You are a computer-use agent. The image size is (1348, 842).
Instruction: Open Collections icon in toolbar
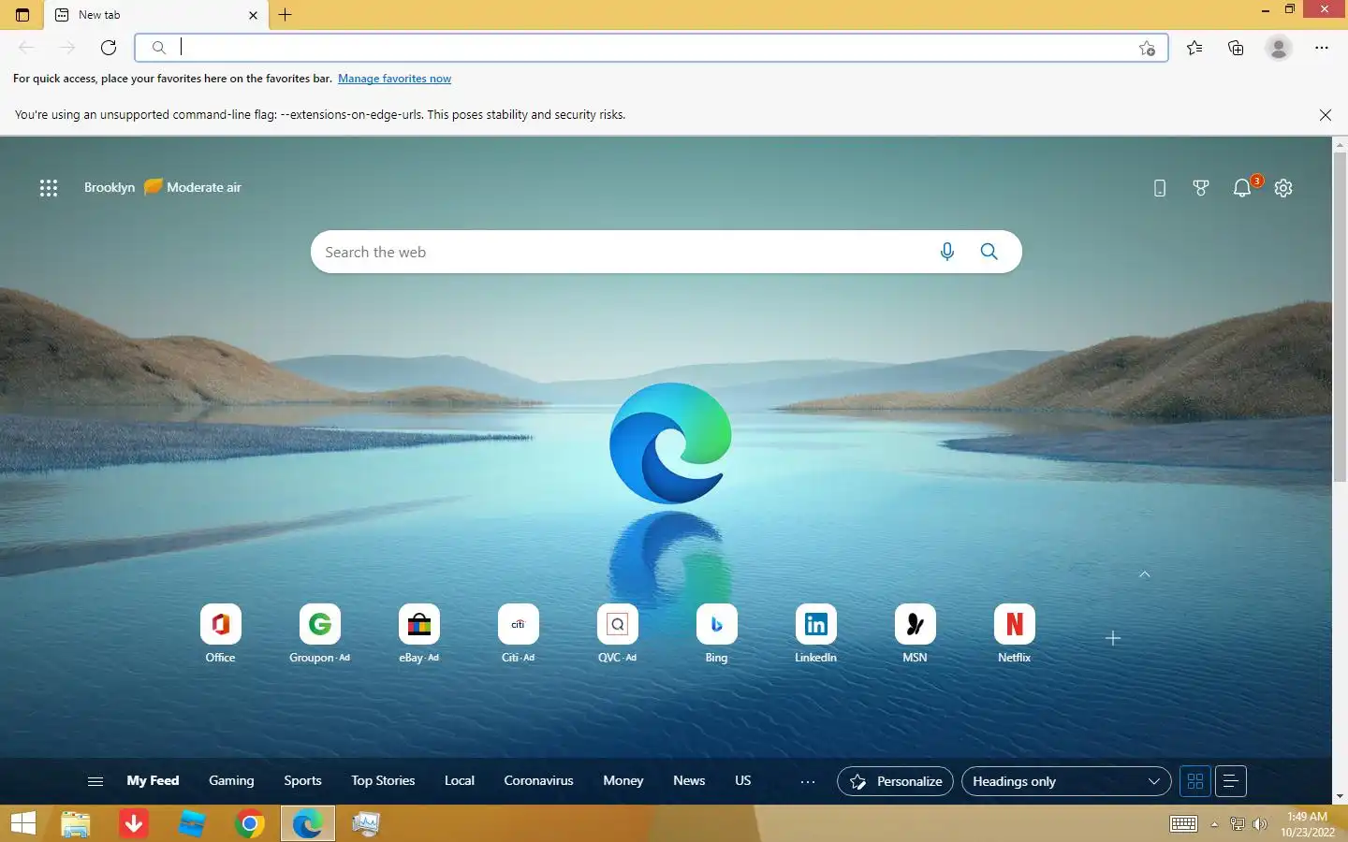(x=1236, y=48)
